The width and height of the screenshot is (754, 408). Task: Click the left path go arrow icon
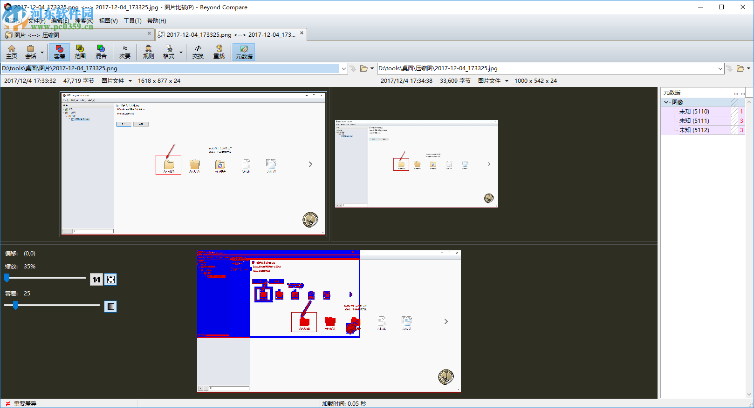click(x=353, y=68)
